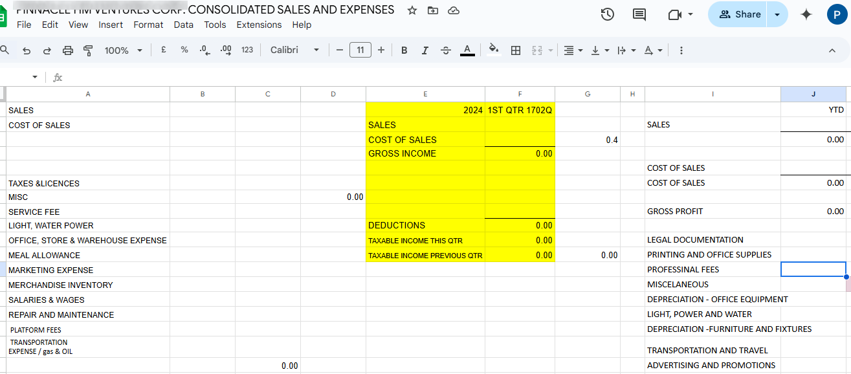Viewport: 851px width, 374px height.
Task: Format as percent
Action: coord(184,50)
